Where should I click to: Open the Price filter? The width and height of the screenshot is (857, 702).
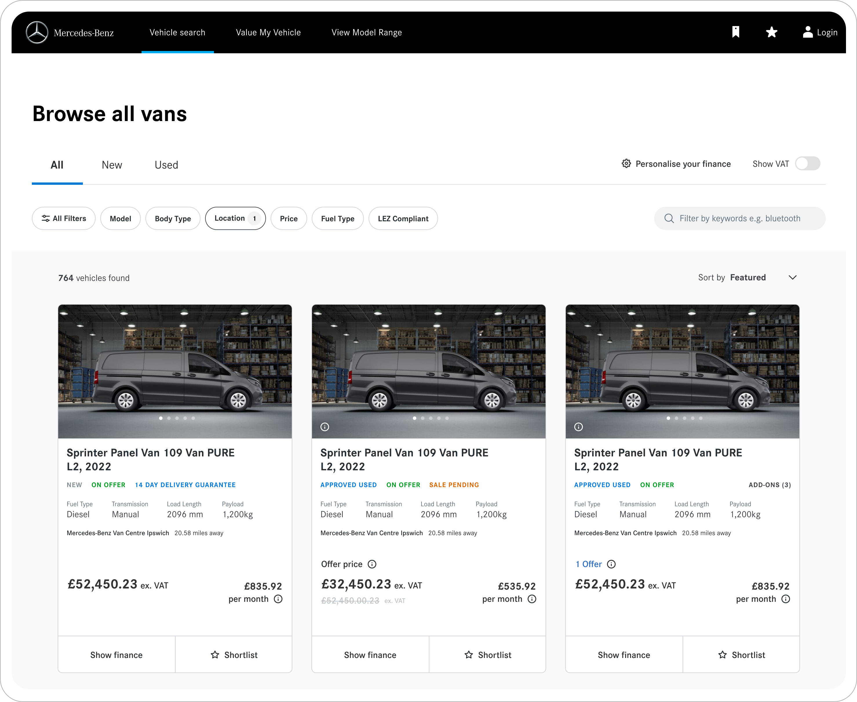point(289,218)
